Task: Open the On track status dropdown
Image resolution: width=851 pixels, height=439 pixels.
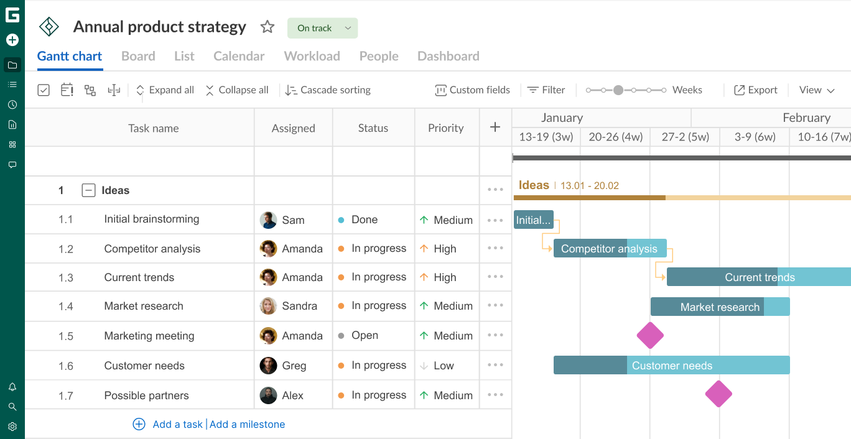Action: [322, 28]
